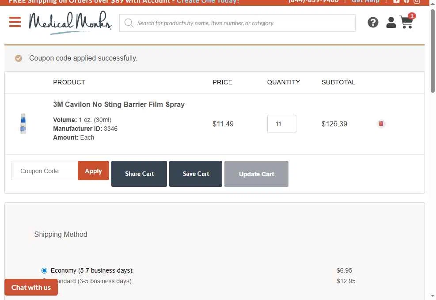Viewport: 436px width, 300px height.
Task: Click the search magnifier icon
Action: pos(129,23)
